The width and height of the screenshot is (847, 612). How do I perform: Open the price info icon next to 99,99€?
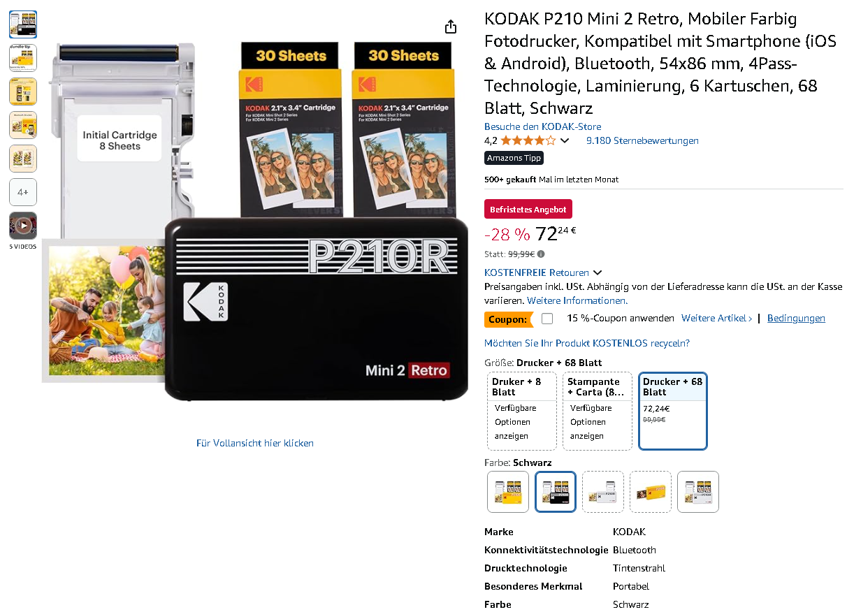pyautogui.click(x=541, y=254)
